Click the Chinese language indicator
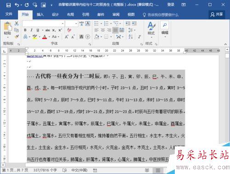This screenshot has height=174, width=230. click(x=80, y=170)
